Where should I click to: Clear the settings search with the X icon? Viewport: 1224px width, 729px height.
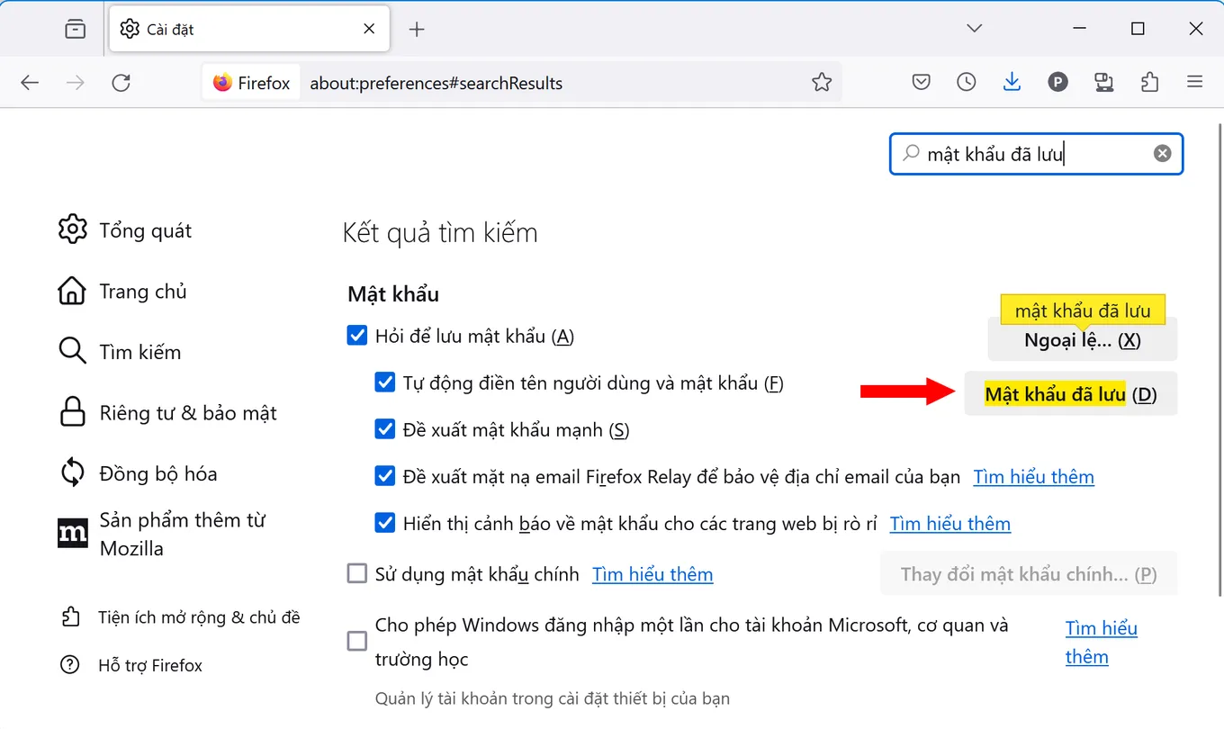[1161, 153]
